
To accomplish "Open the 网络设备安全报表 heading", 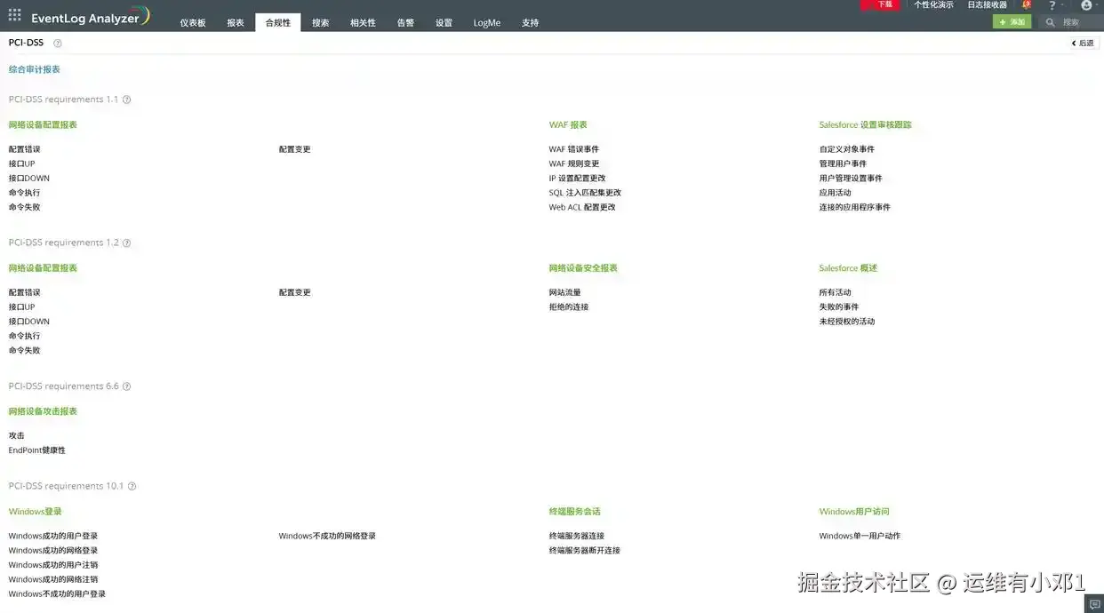I will point(583,268).
